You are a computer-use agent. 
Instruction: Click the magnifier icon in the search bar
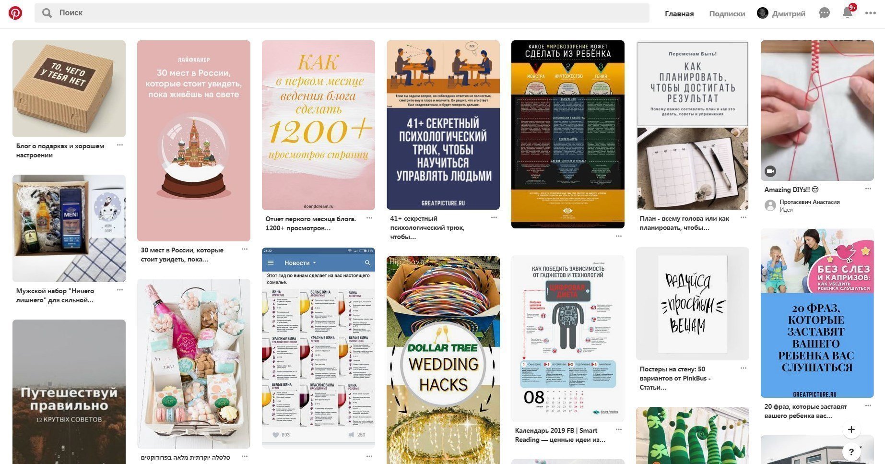(47, 13)
